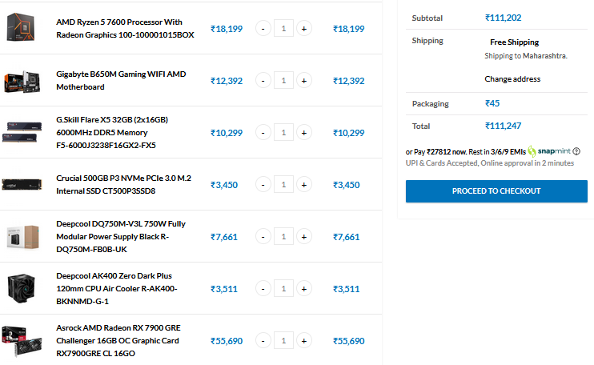Click ₹18,199 line total for Ryzen processor
594x365 pixels.
(x=348, y=29)
